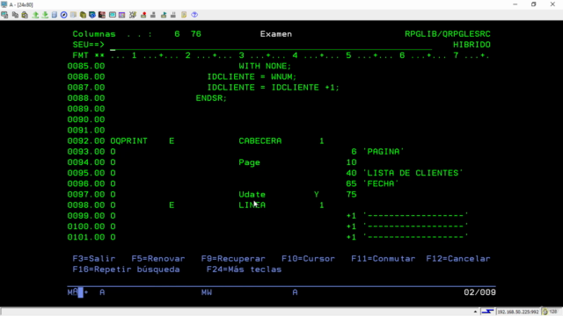
Task: Click the F5=Renovar function key label
Action: point(158,259)
